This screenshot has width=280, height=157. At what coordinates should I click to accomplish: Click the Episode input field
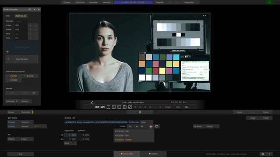coord(21,21)
